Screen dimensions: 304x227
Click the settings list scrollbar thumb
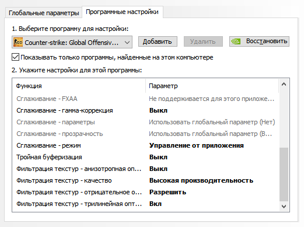coord(284,174)
